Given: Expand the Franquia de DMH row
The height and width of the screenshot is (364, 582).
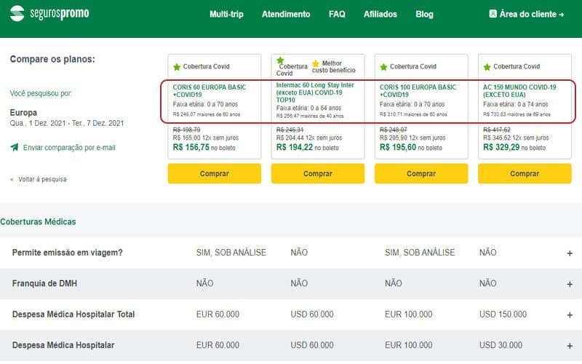Looking at the screenshot, I should coord(570,284).
